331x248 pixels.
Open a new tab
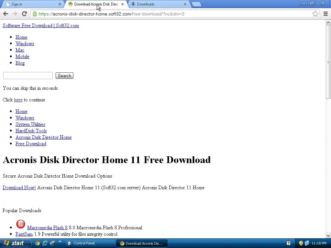pos(196,4)
